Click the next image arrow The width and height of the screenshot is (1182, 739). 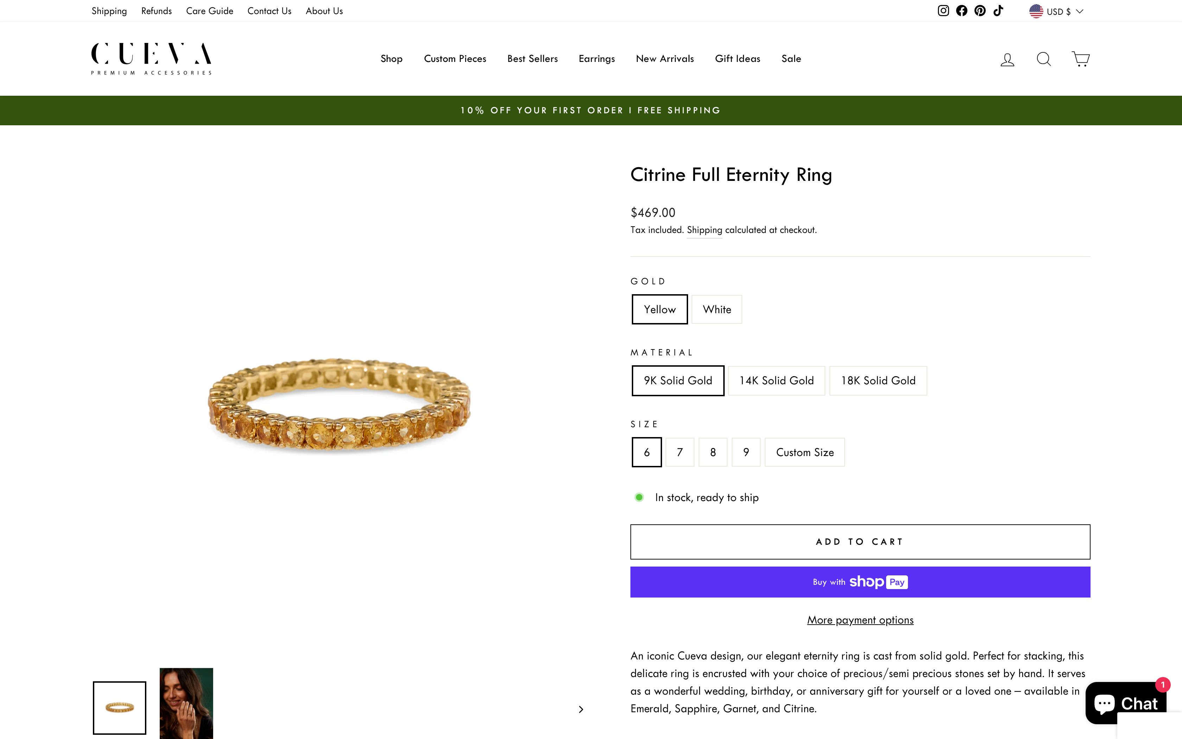click(x=581, y=709)
